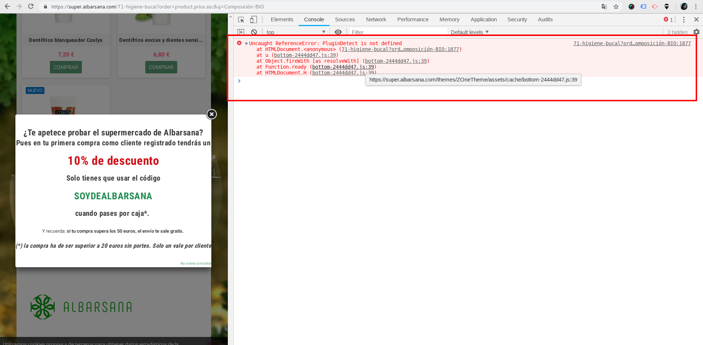Open error source link at right edge
Viewport: 703px width, 345px height.
tap(632, 43)
